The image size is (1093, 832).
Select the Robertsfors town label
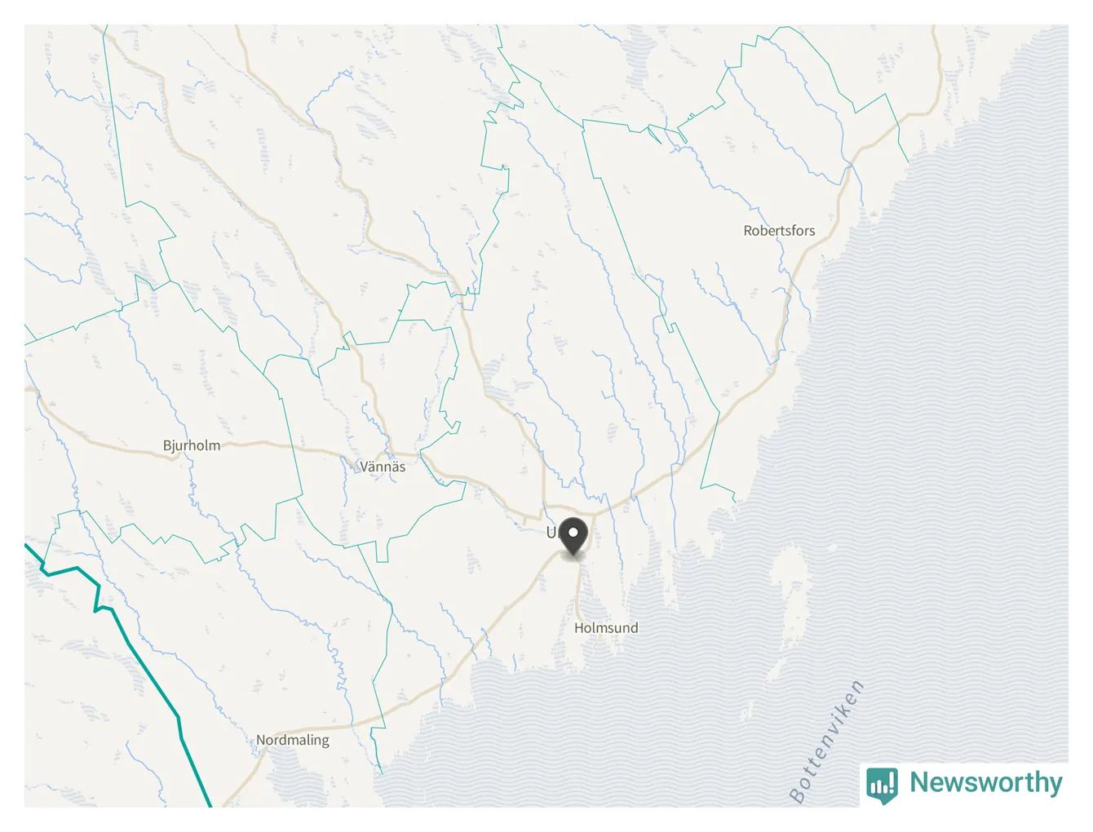point(779,231)
